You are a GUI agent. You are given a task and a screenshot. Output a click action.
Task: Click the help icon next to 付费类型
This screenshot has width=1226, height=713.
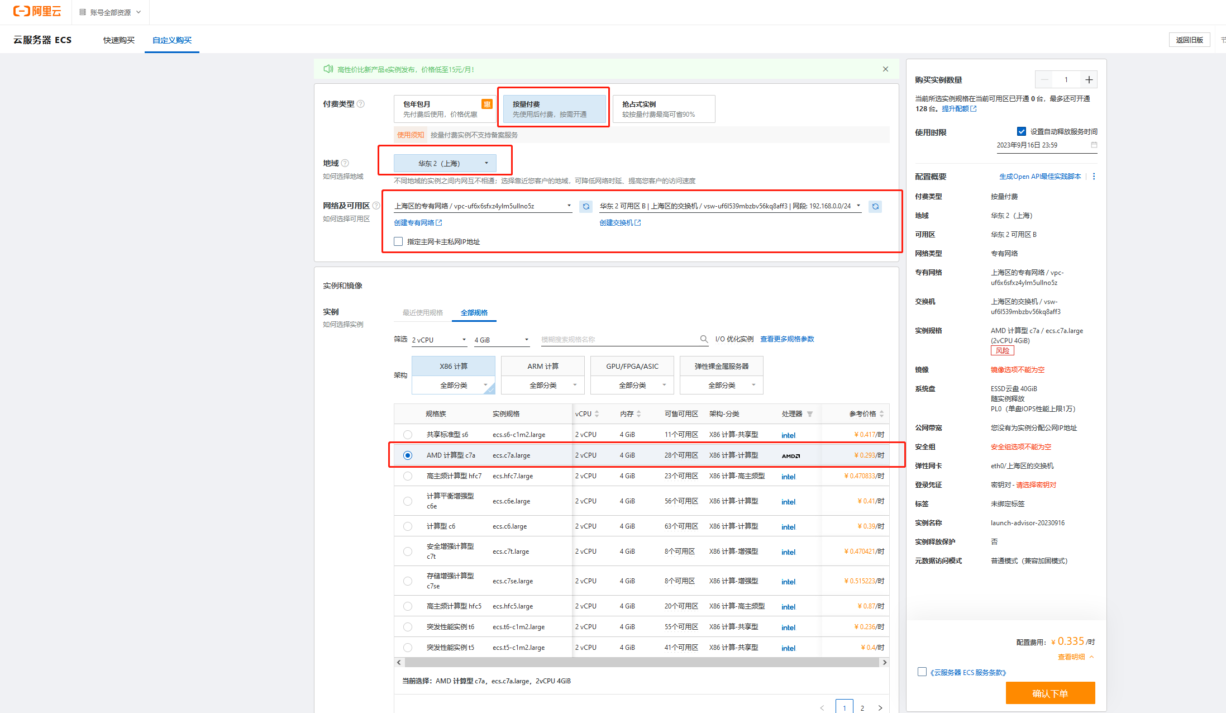pyautogui.click(x=361, y=104)
